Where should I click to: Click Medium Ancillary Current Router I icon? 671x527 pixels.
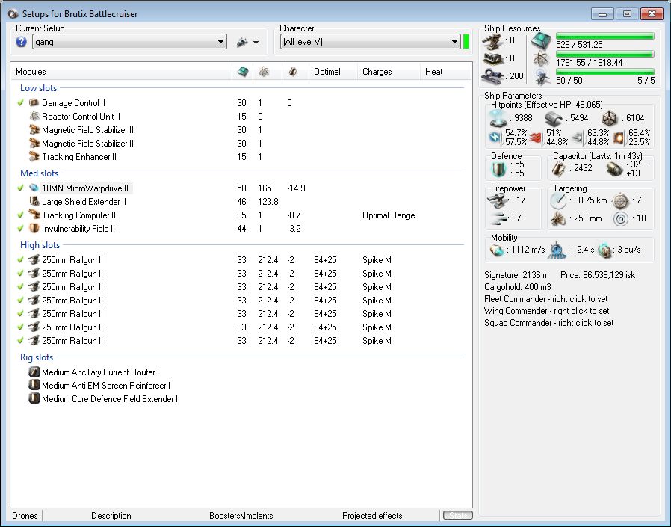[x=34, y=372]
